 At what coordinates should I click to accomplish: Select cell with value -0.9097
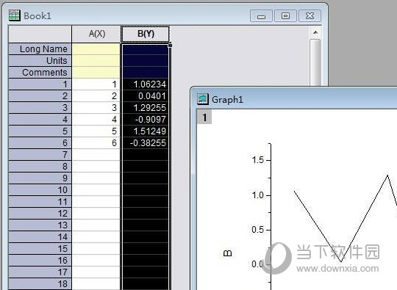(146, 120)
